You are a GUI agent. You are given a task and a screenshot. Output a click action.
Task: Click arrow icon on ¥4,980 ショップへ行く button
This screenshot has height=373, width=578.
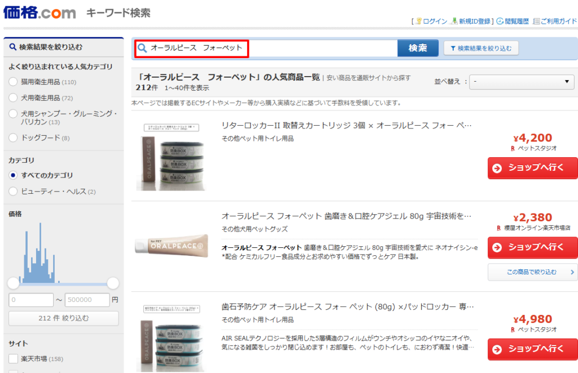pos(497,349)
